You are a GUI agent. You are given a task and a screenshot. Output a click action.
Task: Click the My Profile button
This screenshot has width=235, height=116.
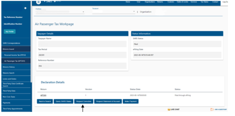point(10,32)
